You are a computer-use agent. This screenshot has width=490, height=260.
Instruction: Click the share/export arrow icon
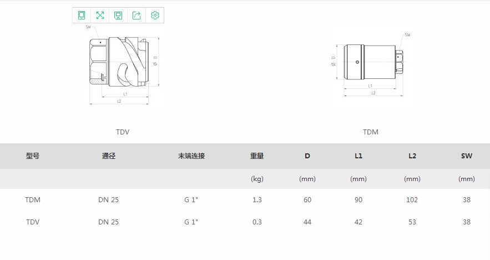click(137, 16)
